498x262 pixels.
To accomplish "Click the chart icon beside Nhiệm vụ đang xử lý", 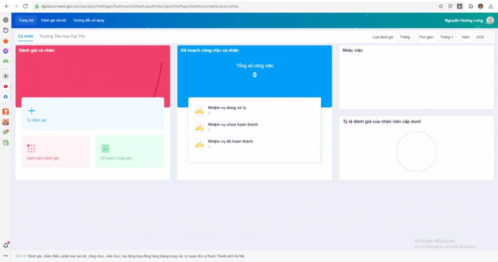I will pyautogui.click(x=199, y=111).
